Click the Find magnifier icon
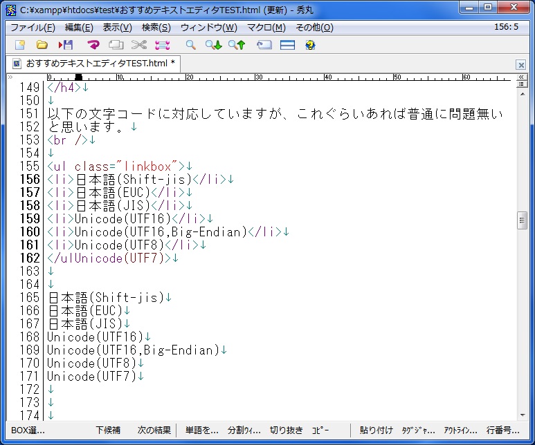Screen dimensions: 535x445 (191, 45)
